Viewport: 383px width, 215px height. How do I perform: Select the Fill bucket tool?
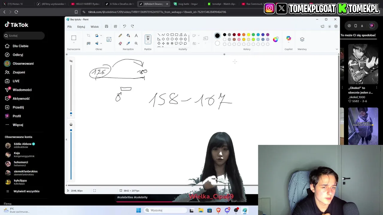(x=128, y=36)
